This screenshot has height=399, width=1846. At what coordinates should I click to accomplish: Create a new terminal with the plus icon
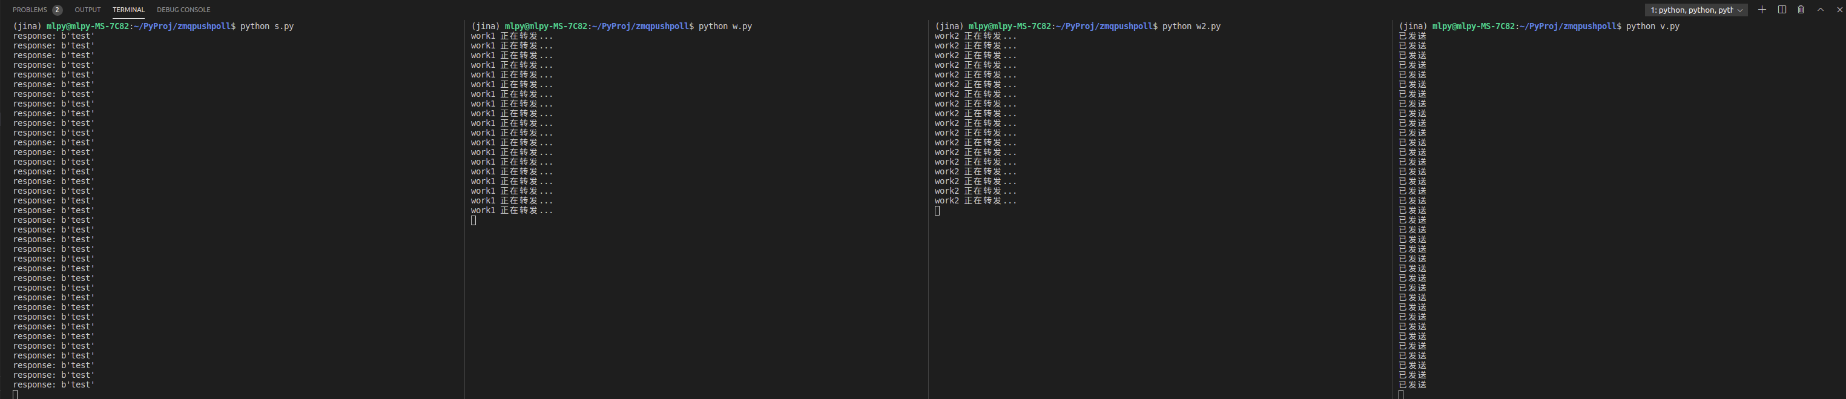[1762, 9]
